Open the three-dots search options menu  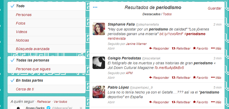pos(95,7)
